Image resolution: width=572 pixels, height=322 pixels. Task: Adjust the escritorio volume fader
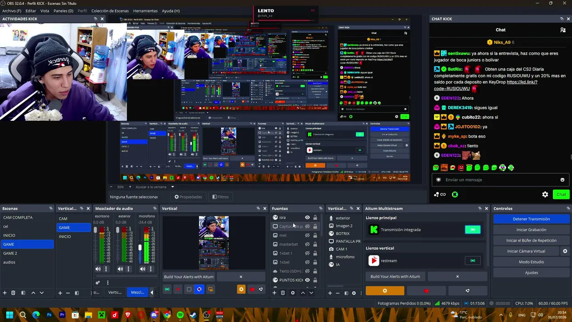point(95,230)
